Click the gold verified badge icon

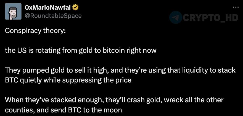point(75,7)
